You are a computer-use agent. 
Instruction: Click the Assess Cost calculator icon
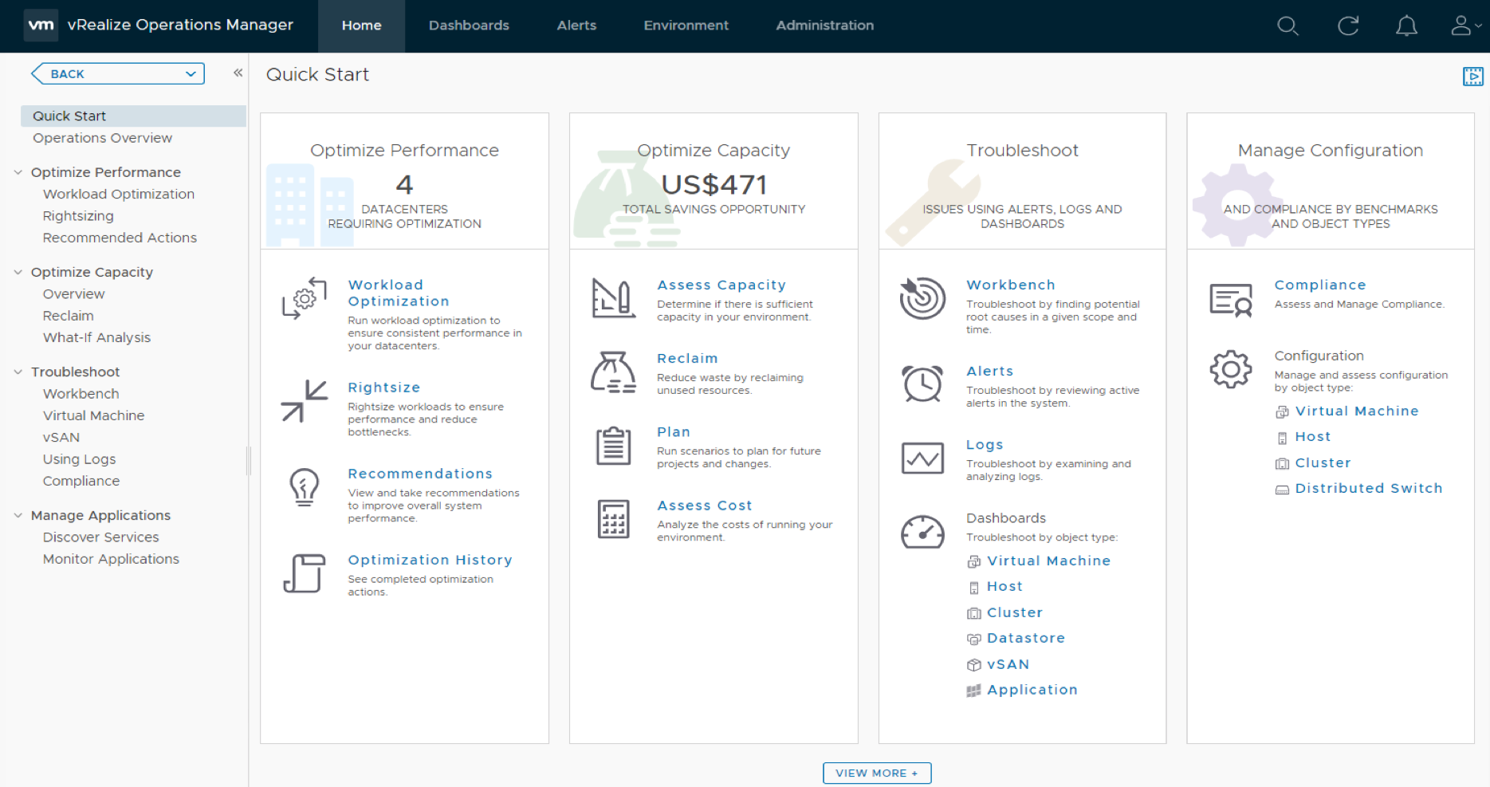coord(613,519)
